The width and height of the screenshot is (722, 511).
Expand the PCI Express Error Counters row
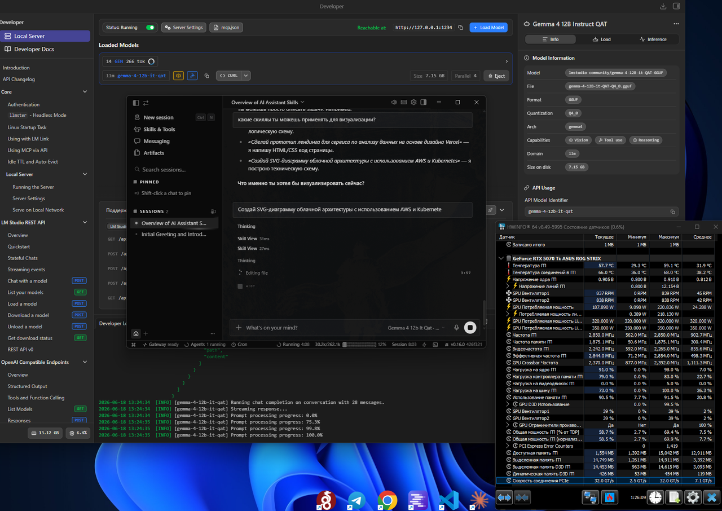click(x=508, y=446)
